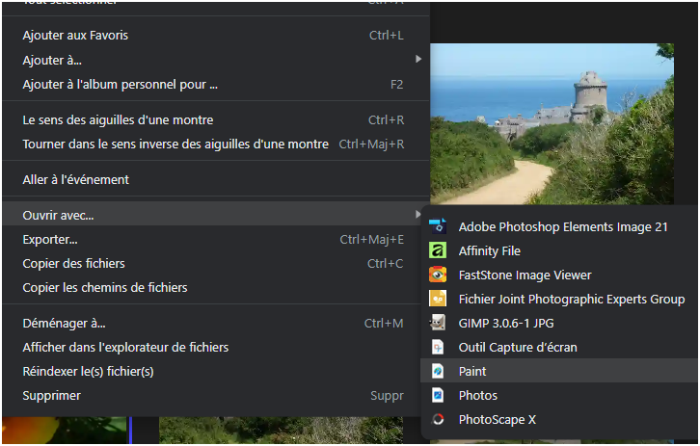
Task: Click the Paint app icon
Action: tap(438, 371)
